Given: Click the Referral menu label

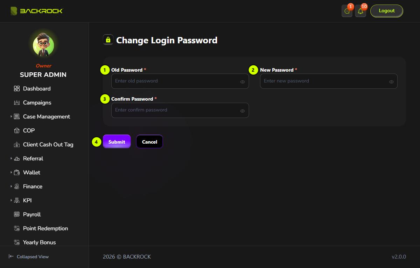Looking at the screenshot, I should pos(33,159).
